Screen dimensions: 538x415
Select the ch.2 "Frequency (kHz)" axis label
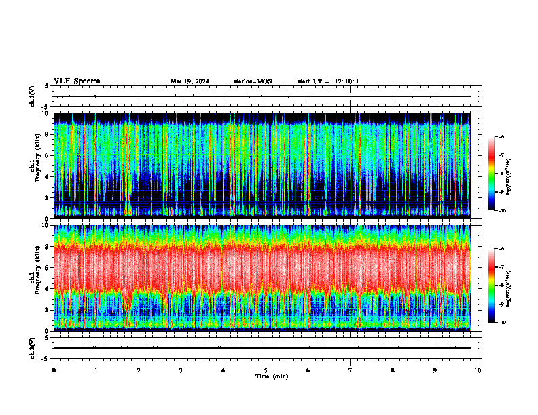point(39,269)
